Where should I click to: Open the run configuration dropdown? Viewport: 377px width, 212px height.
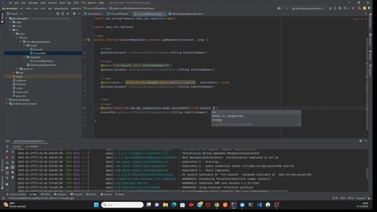tap(308, 8)
